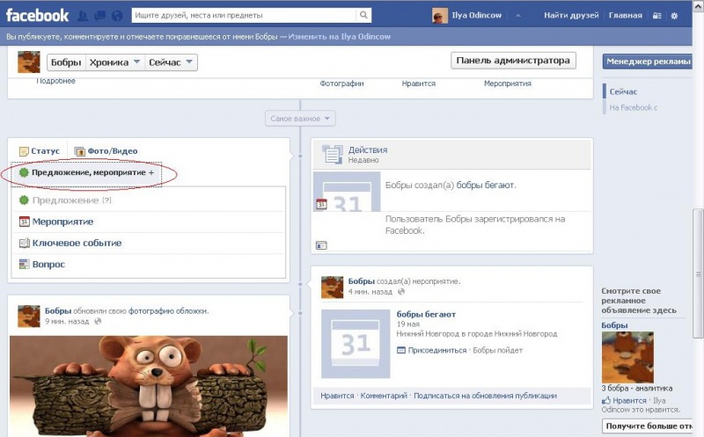This screenshot has height=437, width=704.
Task: Click the Фото/Видео photo icon
Action: pos(79,151)
